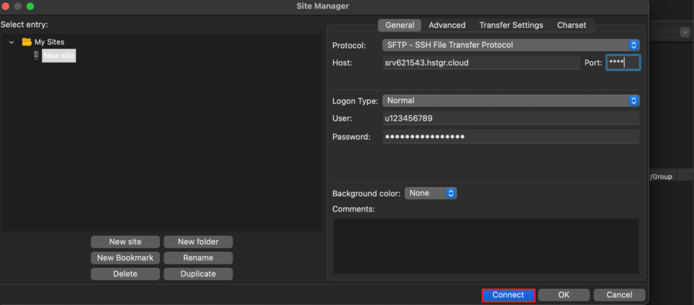Switch to the Advanced tab
The width and height of the screenshot is (694, 305).
(x=447, y=25)
